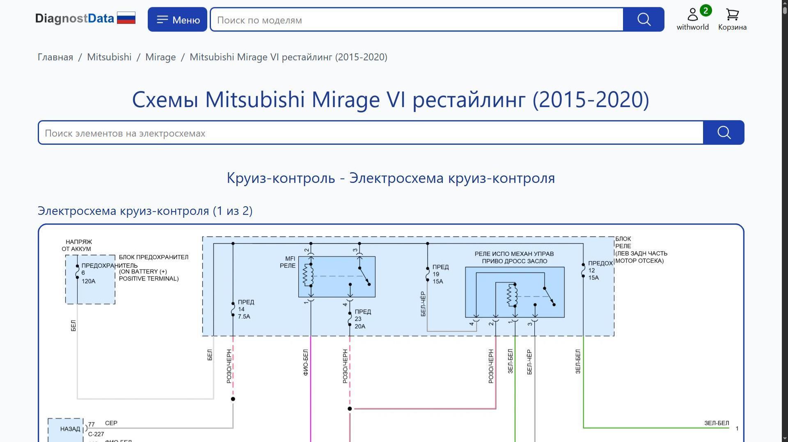Open the Корзина shopping cart

732,19
